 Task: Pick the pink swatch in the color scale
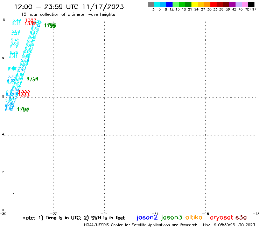coord(245,4)
